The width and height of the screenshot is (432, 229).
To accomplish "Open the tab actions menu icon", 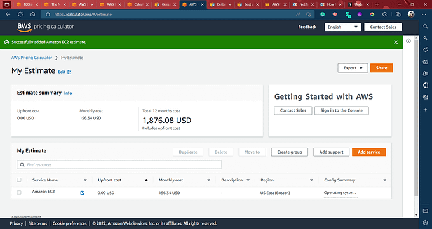I will (7, 4).
